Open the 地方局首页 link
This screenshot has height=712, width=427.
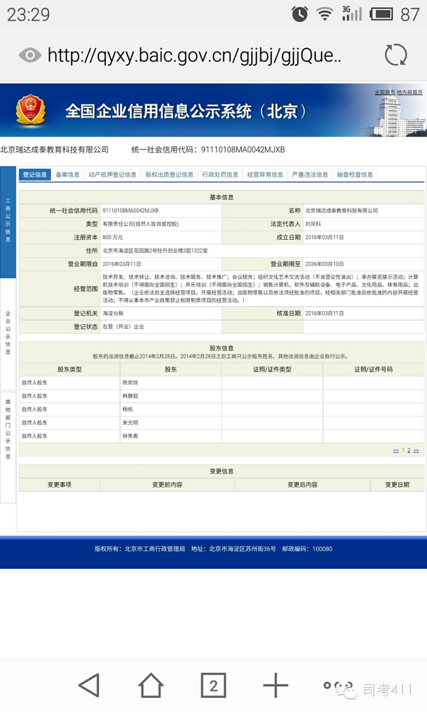(409, 92)
